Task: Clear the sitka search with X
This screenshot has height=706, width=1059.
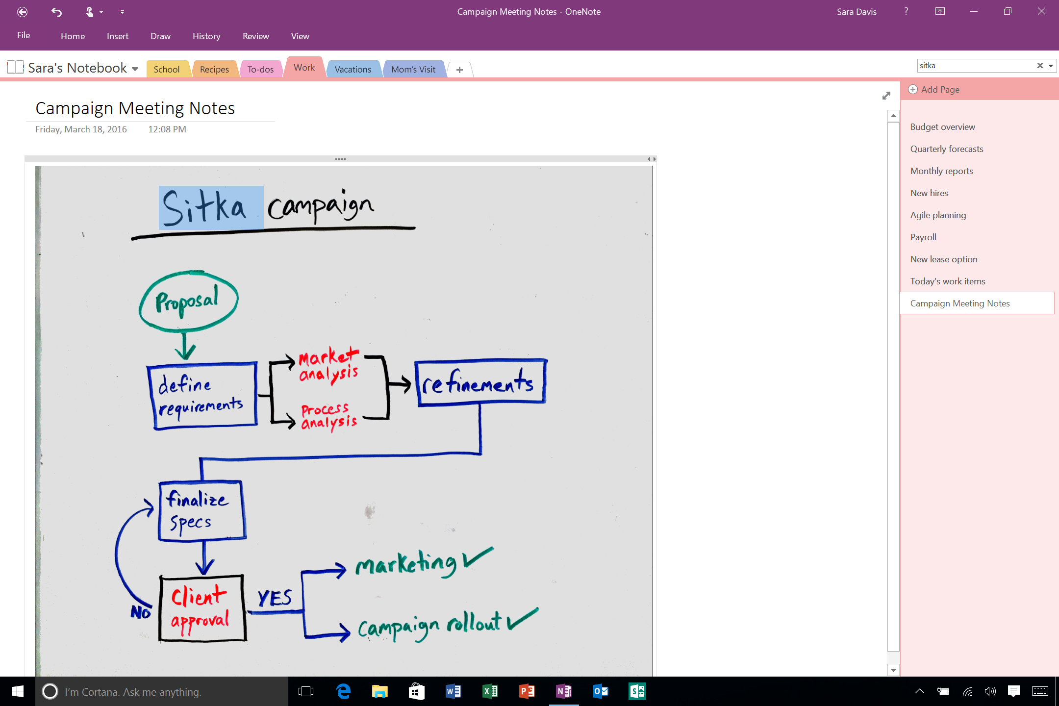Action: (1040, 66)
